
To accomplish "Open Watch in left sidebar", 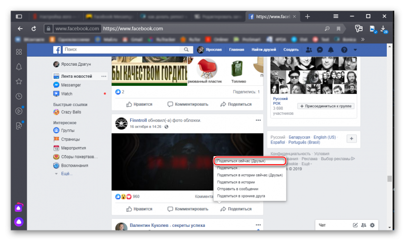I will tap(66, 94).
